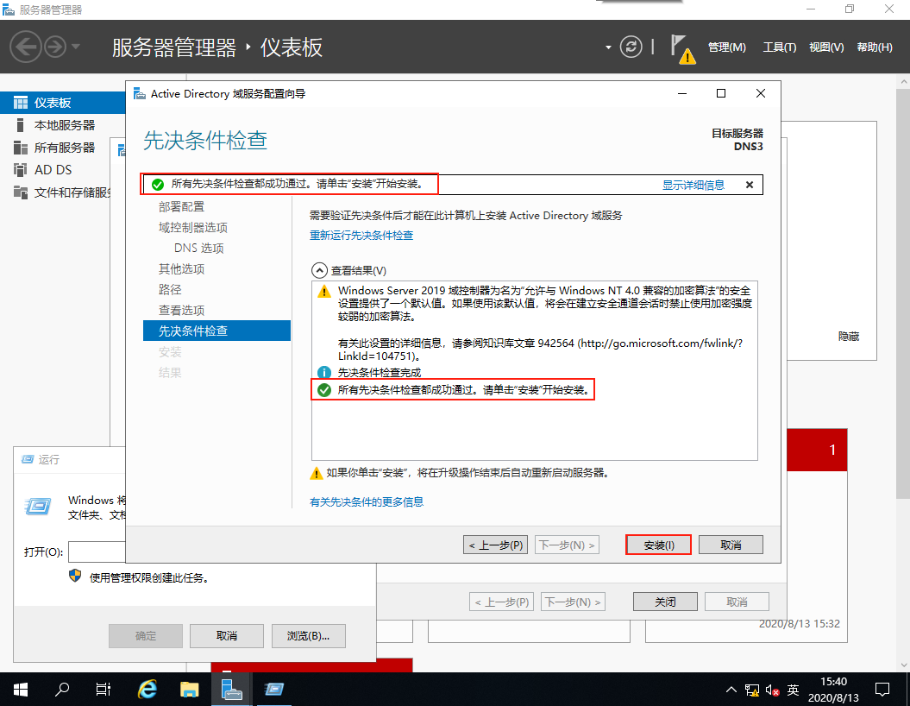Select 所有服务器 in the sidebar
This screenshot has width=910, height=706.
point(63,148)
